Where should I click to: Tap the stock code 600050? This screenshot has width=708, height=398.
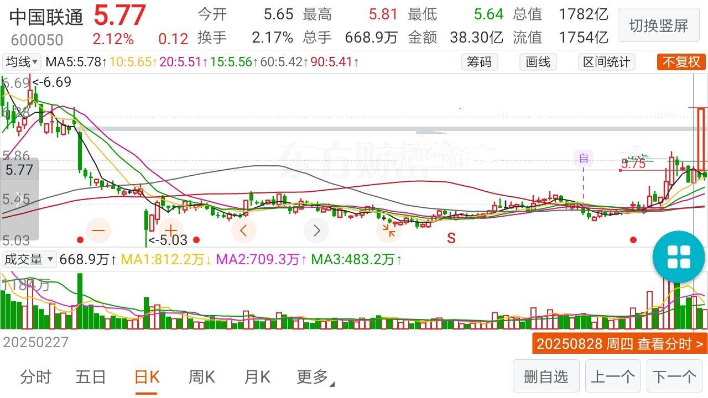37,40
